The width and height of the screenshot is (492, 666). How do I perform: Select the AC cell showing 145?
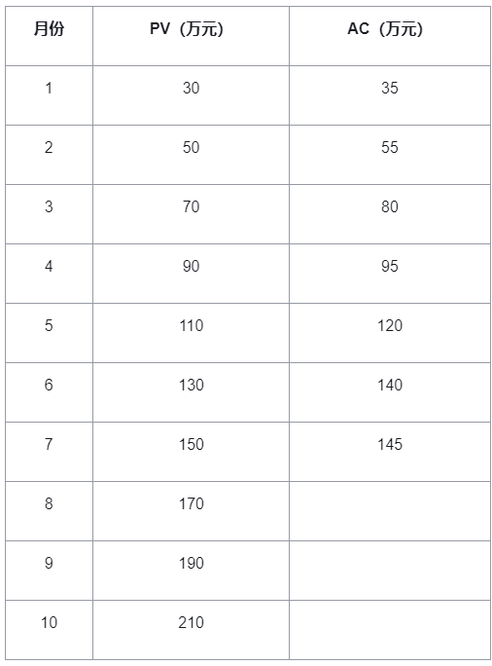point(389,452)
